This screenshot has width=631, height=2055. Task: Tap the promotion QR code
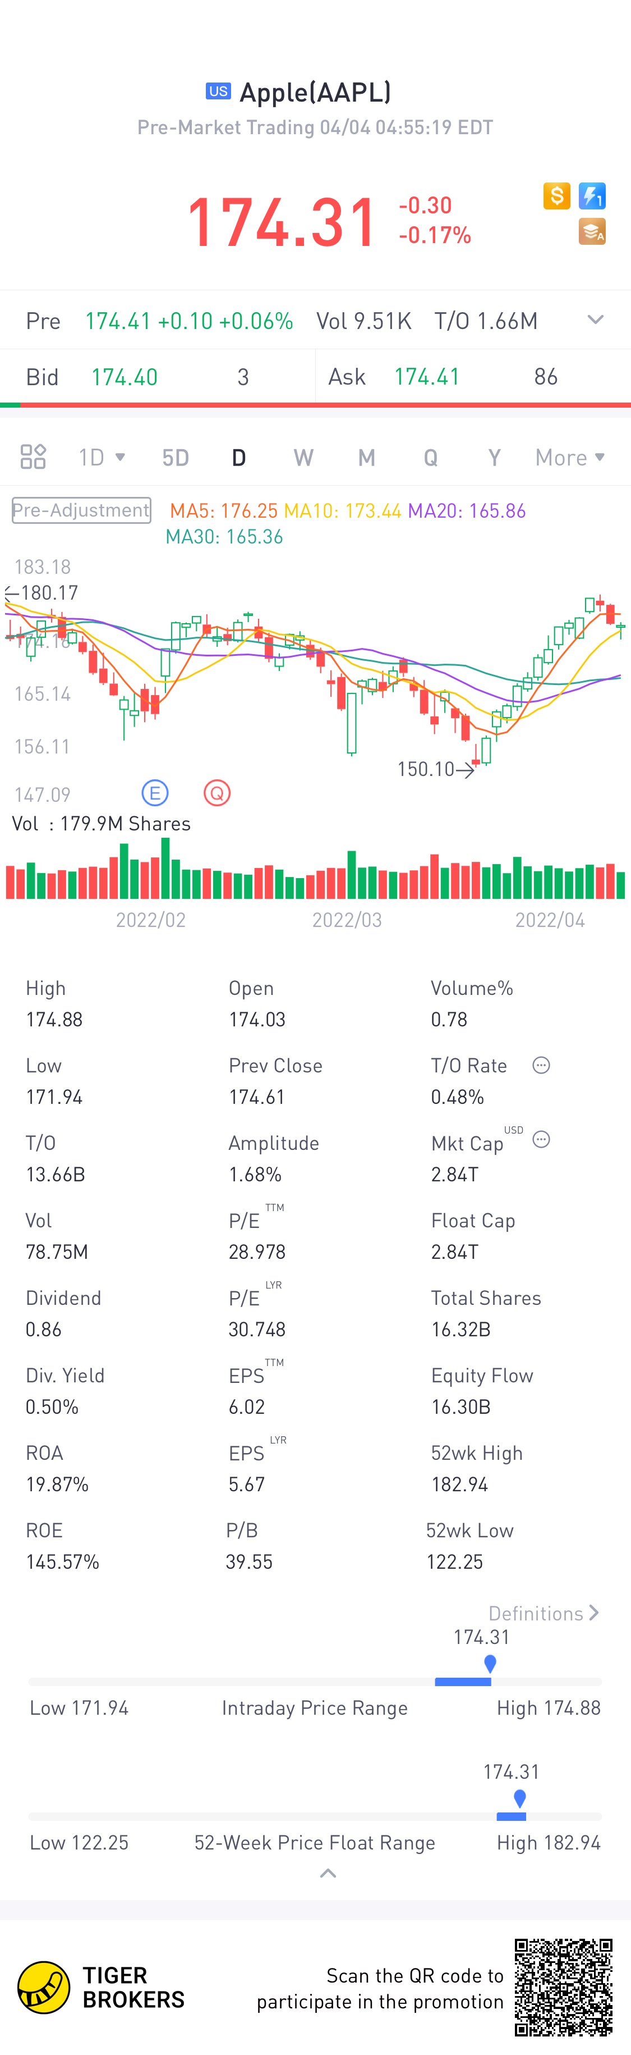point(563,1987)
